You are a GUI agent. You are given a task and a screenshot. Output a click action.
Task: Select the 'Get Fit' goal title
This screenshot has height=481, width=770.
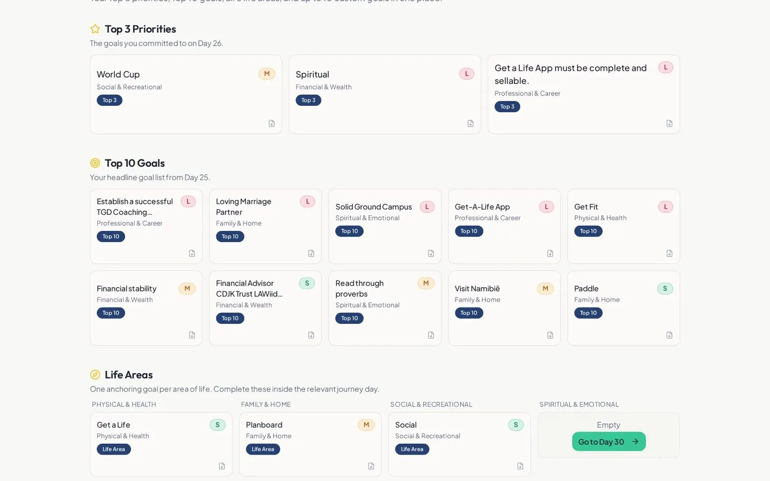pos(586,207)
